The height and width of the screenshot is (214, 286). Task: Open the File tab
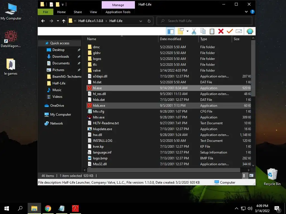pos(46,12)
